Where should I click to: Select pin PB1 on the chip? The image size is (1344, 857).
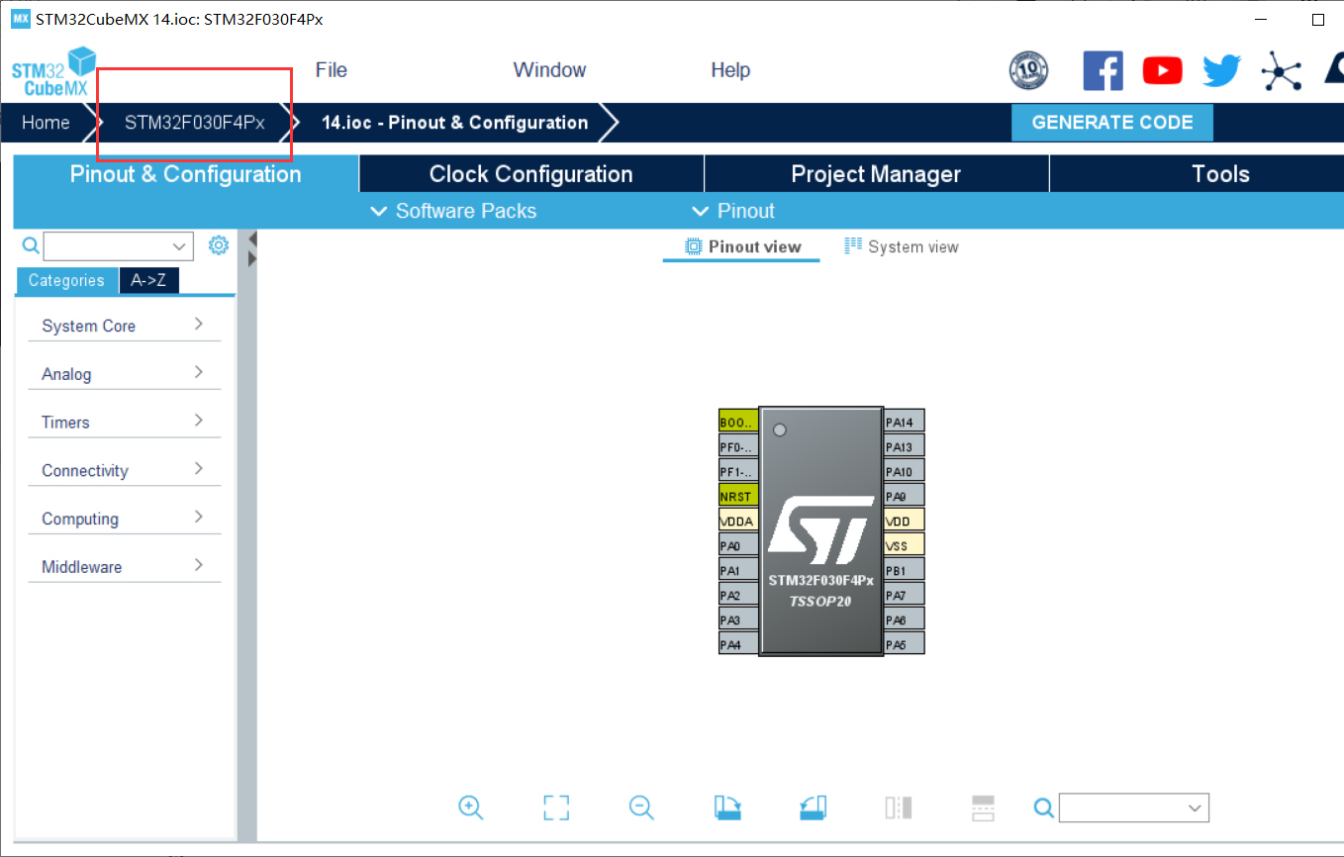[x=905, y=570]
